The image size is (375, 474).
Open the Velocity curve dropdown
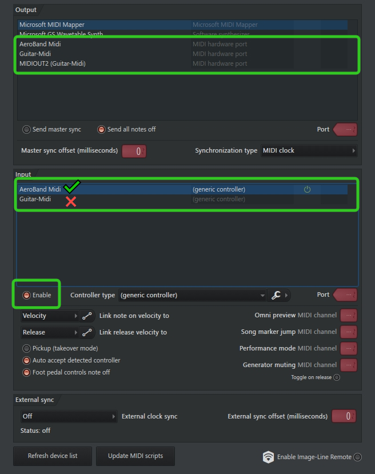point(50,316)
